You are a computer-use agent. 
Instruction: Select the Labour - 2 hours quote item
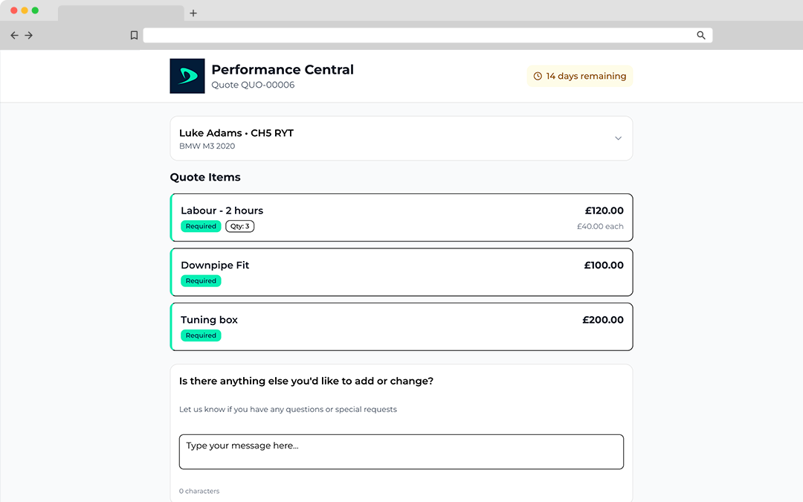(x=401, y=217)
